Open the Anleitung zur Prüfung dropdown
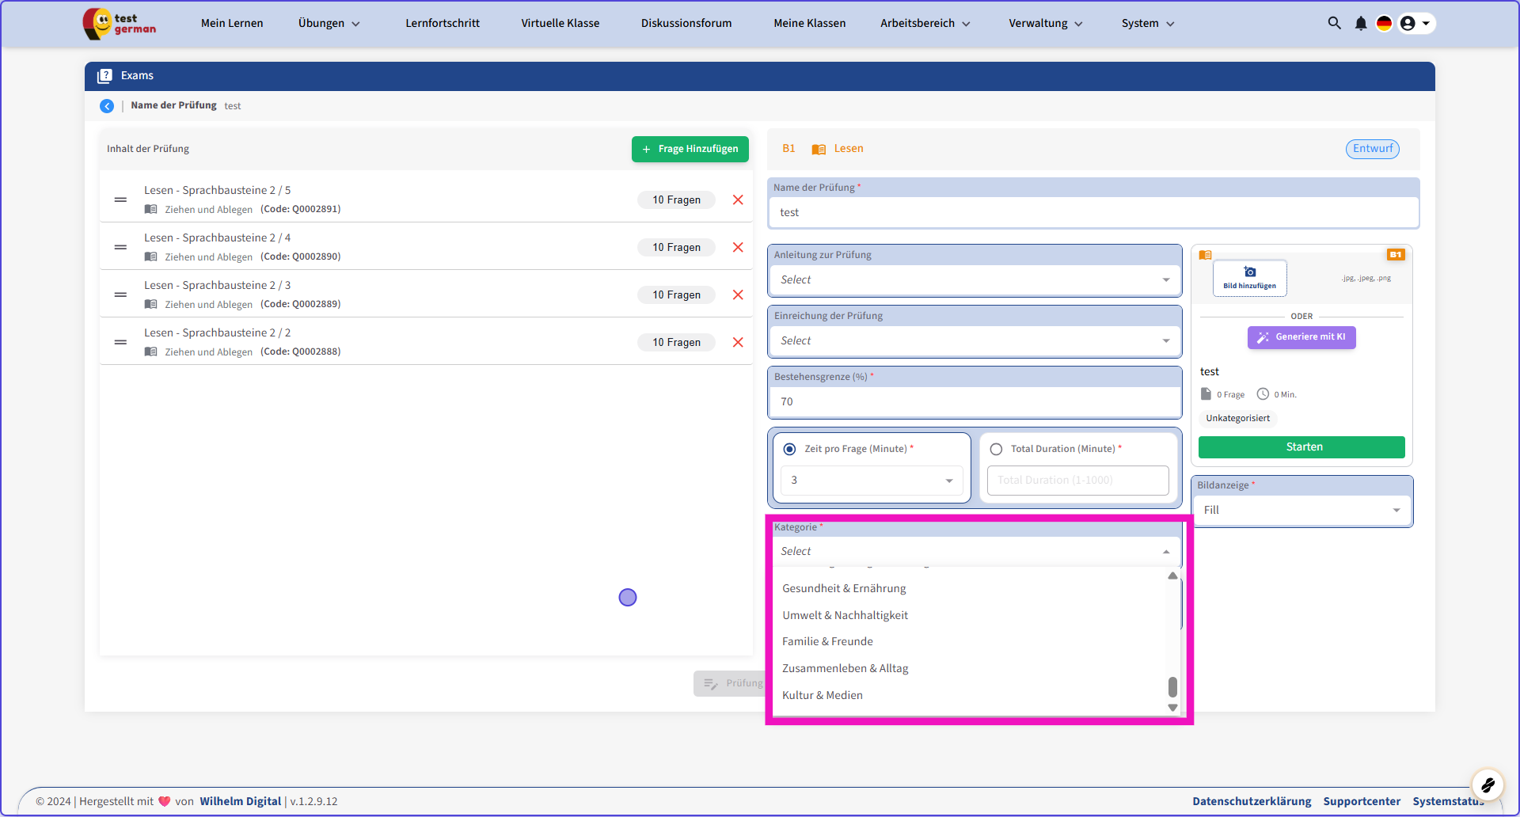This screenshot has width=1520, height=817. [974, 279]
